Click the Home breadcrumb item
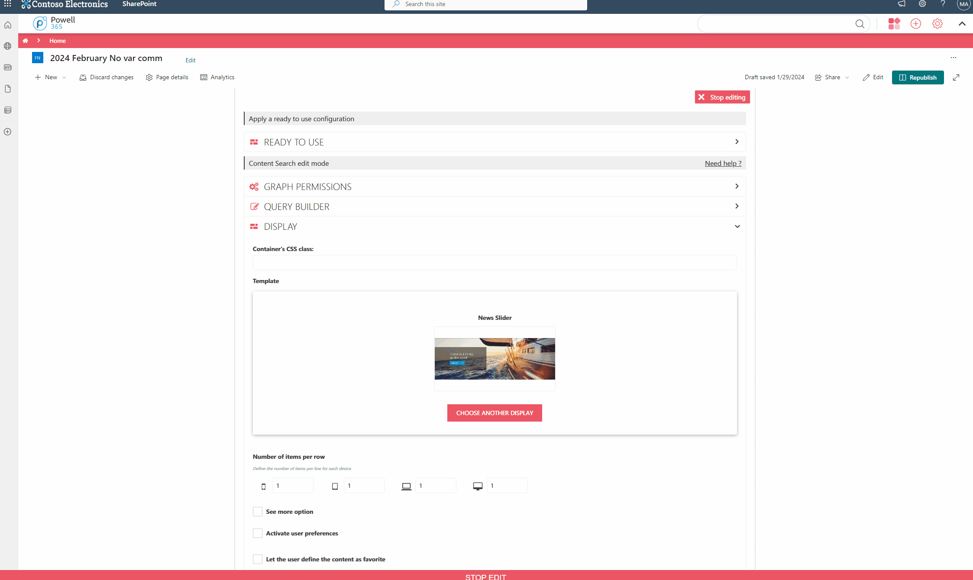This screenshot has width=973, height=580. (x=58, y=41)
